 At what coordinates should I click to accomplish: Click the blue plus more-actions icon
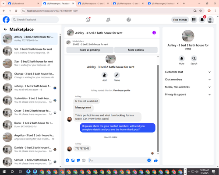67,161
